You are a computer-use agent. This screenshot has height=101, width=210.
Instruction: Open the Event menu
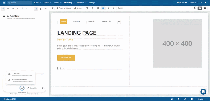[37, 3]
